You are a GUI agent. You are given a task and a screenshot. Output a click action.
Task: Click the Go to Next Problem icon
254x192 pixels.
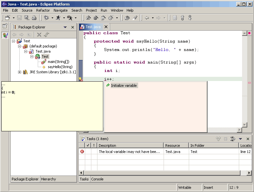click(x=182, y=18)
